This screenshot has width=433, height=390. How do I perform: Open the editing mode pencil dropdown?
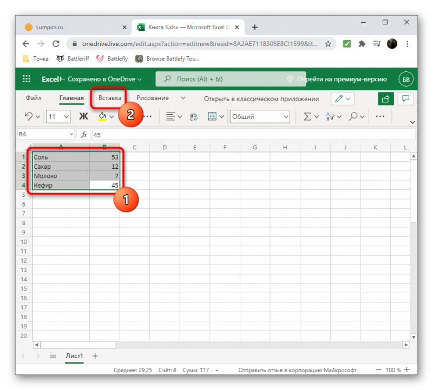pyautogui.click(x=343, y=99)
